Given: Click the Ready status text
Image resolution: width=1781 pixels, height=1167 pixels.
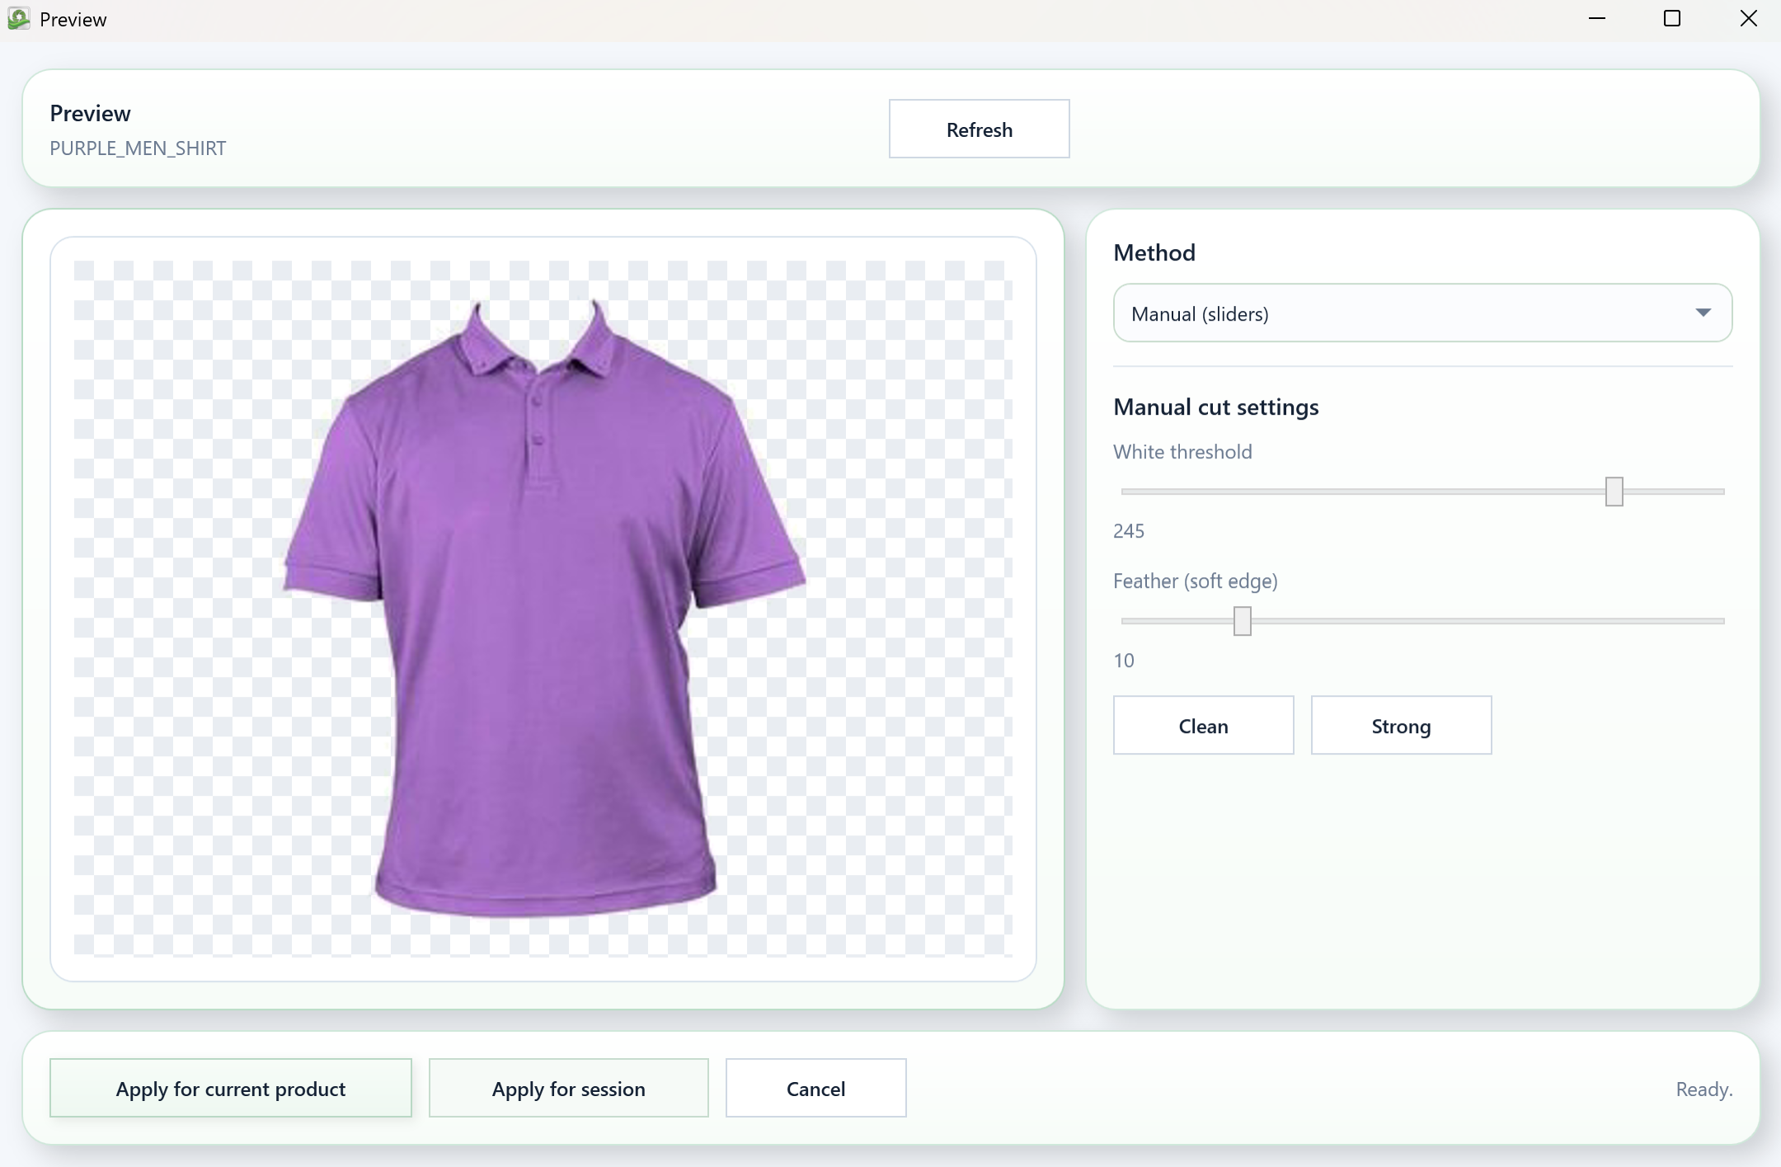Looking at the screenshot, I should click(x=1703, y=1089).
